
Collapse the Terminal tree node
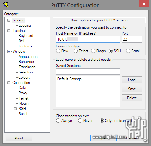tap(9, 31)
